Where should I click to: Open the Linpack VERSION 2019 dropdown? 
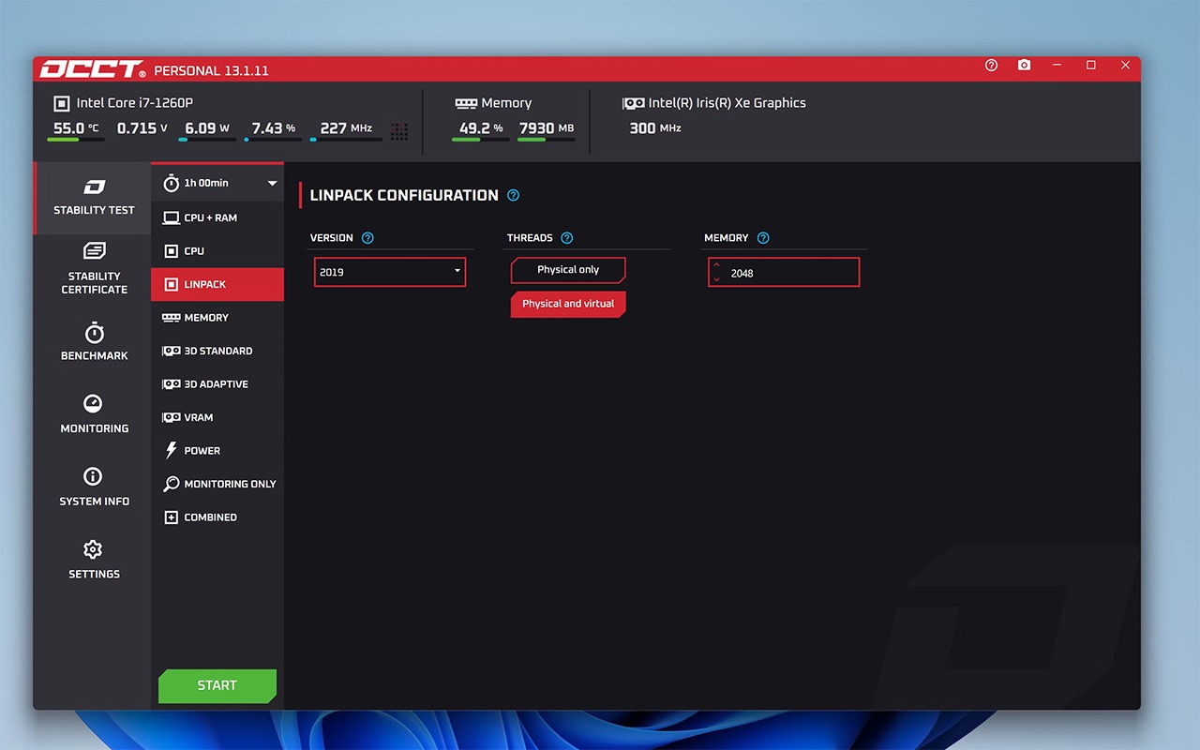pos(390,272)
